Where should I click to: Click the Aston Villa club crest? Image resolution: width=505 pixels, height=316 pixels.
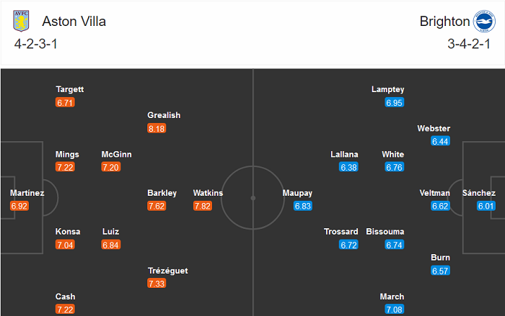(x=19, y=21)
